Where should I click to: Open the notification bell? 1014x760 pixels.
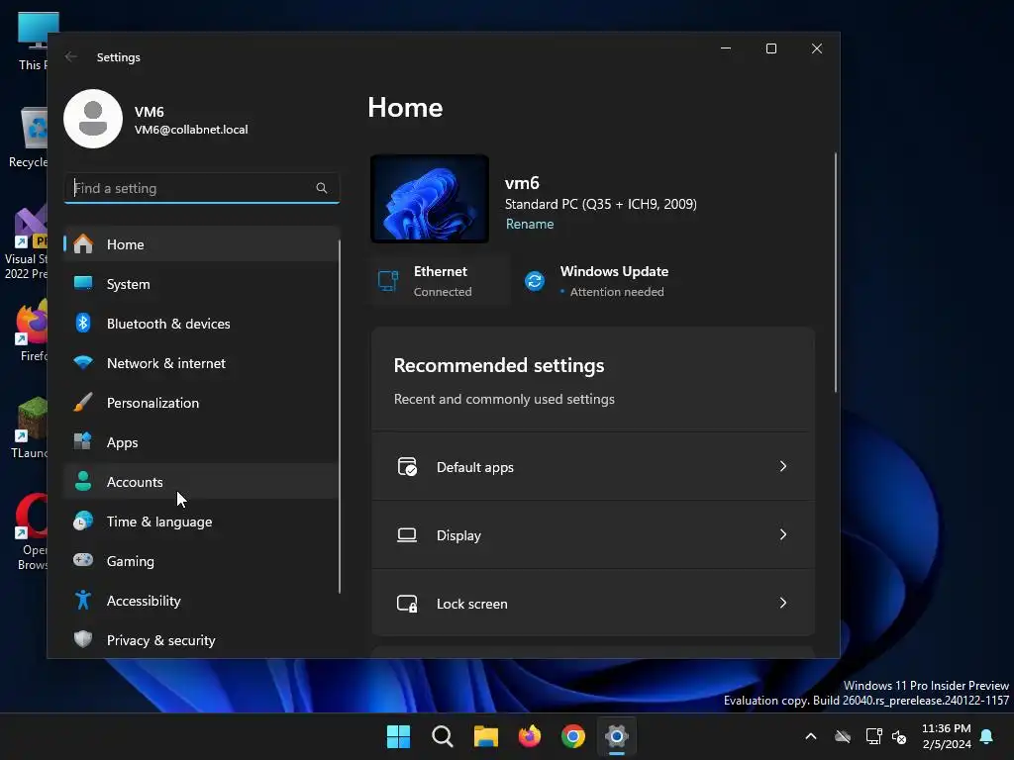[986, 736]
